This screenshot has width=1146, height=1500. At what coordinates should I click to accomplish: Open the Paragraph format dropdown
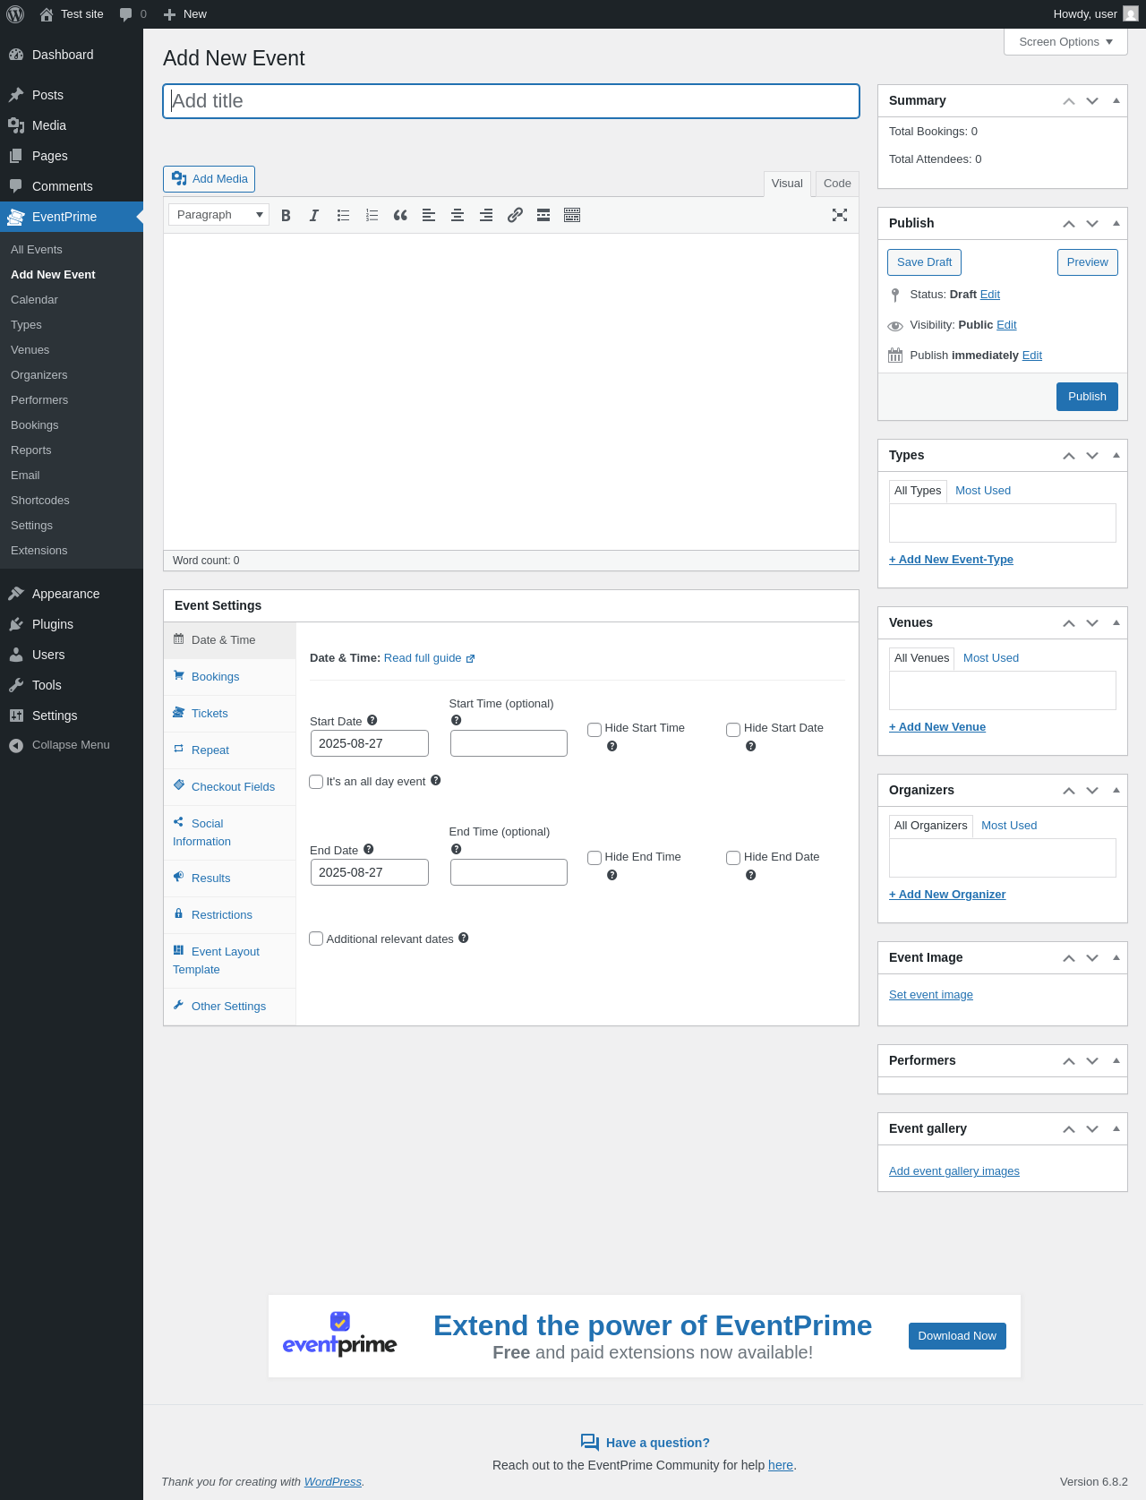click(x=219, y=215)
